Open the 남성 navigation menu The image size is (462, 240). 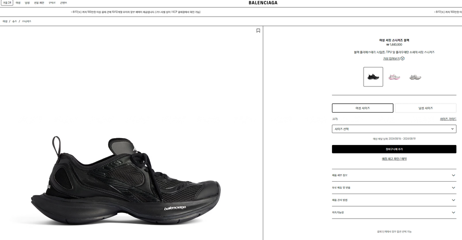click(x=27, y=3)
